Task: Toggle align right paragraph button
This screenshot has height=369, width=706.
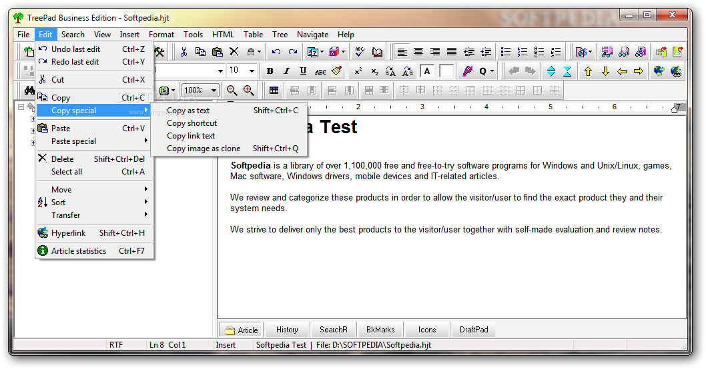Action: 435,52
